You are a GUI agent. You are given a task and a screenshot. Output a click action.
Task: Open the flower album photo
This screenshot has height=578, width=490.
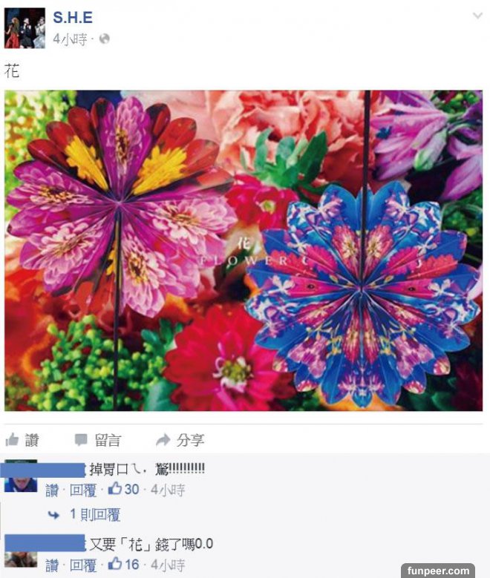[x=244, y=250]
